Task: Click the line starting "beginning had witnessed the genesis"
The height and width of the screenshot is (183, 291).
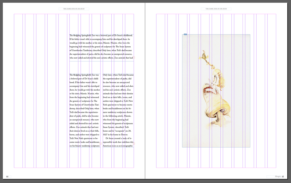Action: pyautogui.click(x=100, y=47)
